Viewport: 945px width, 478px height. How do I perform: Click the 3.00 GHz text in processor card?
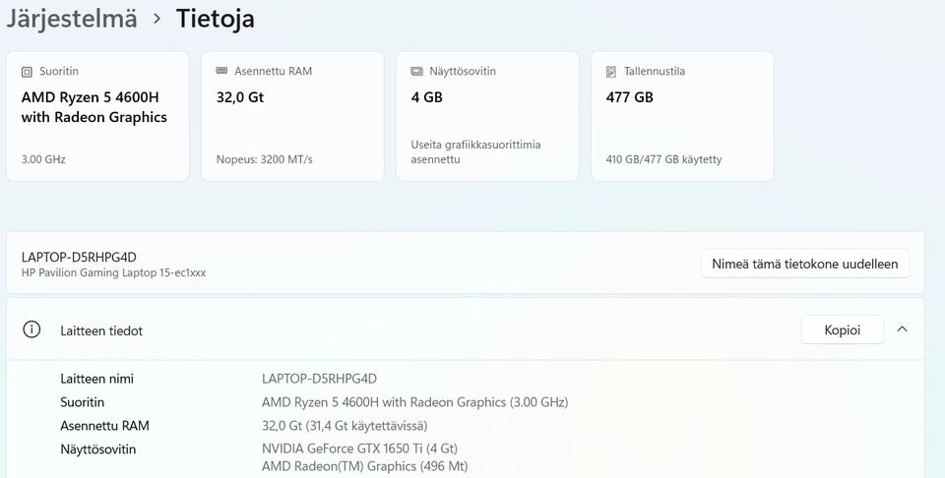(x=43, y=159)
